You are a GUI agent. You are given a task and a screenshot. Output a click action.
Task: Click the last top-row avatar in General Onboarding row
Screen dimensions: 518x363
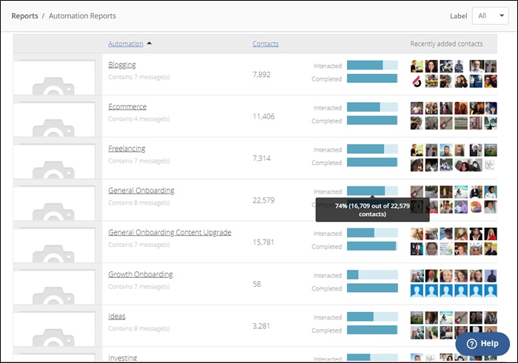click(x=491, y=192)
